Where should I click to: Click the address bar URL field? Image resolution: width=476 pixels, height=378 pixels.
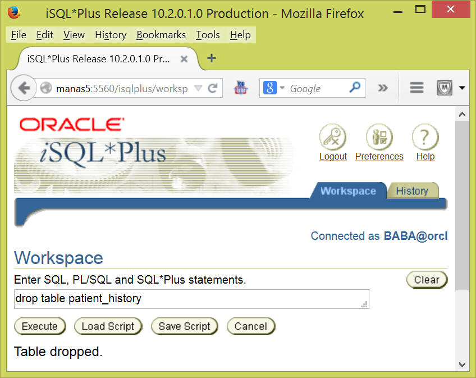(122, 88)
